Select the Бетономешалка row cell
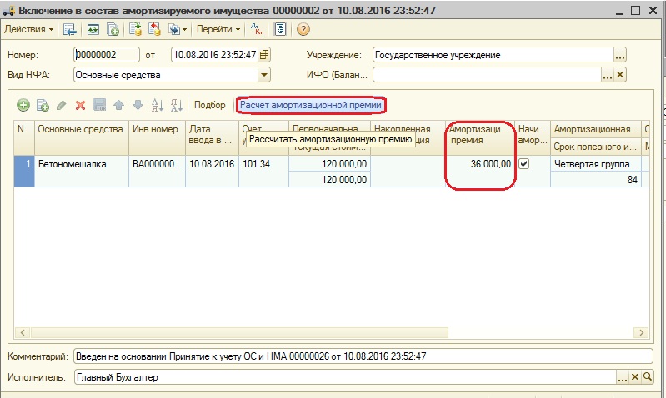Image resolution: width=666 pixels, height=398 pixels. click(82, 165)
